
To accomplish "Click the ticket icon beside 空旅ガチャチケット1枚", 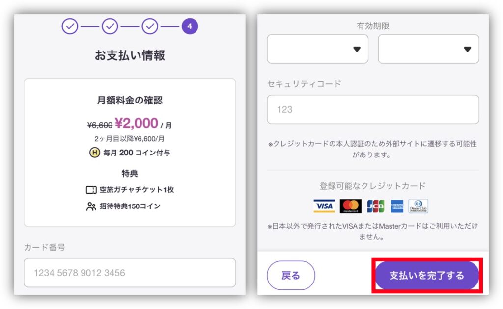I will (91, 190).
